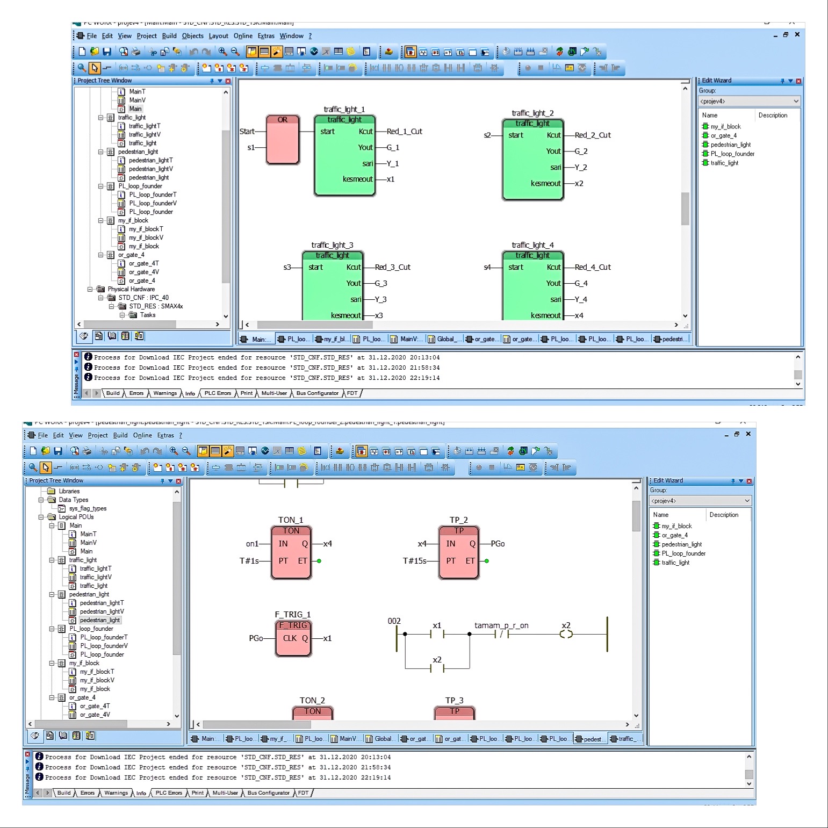Select the Mark pointer tool in upper window

(x=95, y=68)
